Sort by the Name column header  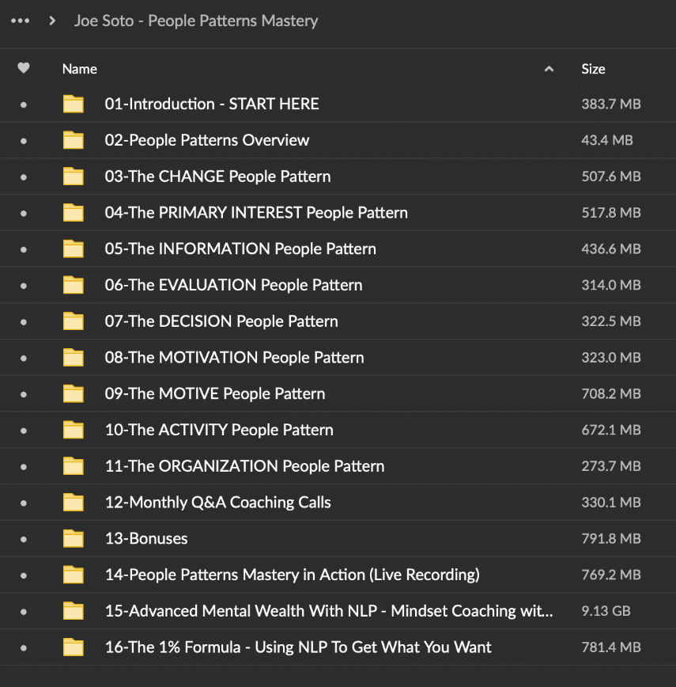click(80, 69)
